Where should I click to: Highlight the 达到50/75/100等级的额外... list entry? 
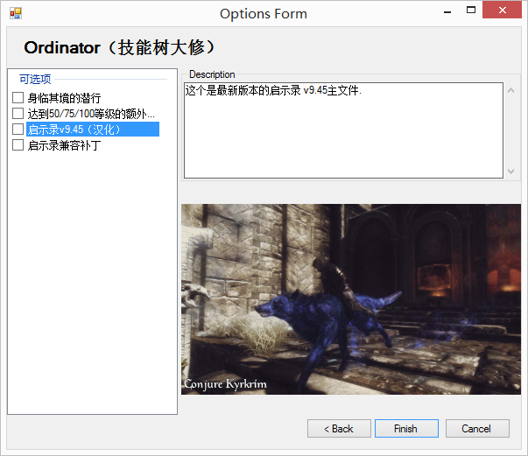tap(91, 114)
